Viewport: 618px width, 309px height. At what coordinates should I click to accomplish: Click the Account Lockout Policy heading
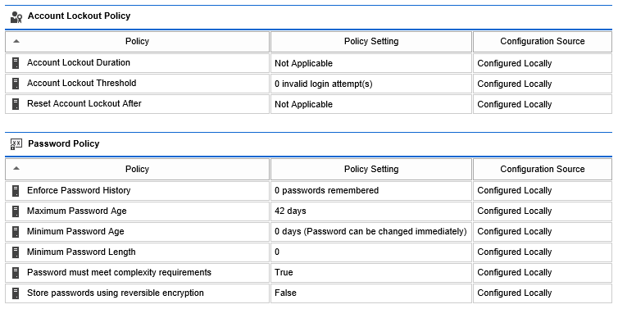pos(79,16)
